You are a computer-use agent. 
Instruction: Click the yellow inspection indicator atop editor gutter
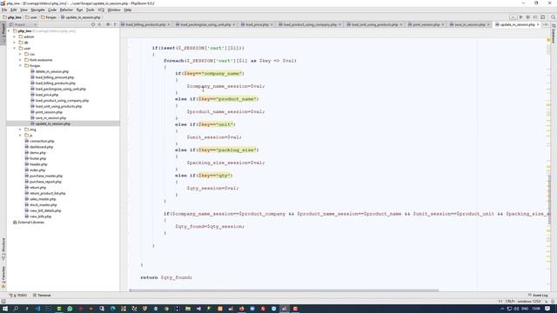548,40
